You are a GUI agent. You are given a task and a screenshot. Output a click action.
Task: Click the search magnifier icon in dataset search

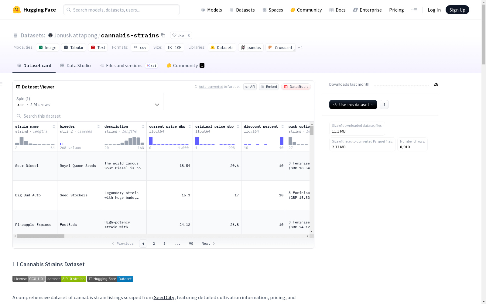[19, 116]
